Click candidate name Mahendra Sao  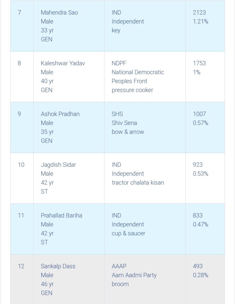(x=59, y=12)
